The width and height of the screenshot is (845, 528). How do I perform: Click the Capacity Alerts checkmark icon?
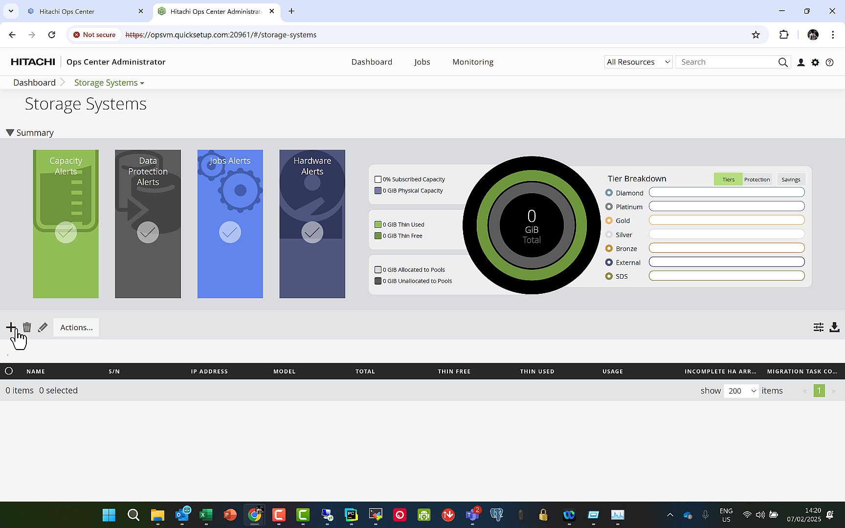pyautogui.click(x=66, y=232)
